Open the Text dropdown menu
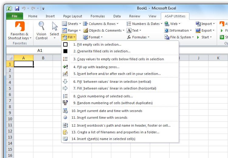The width and height of the screenshot is (228, 158). (134, 30)
